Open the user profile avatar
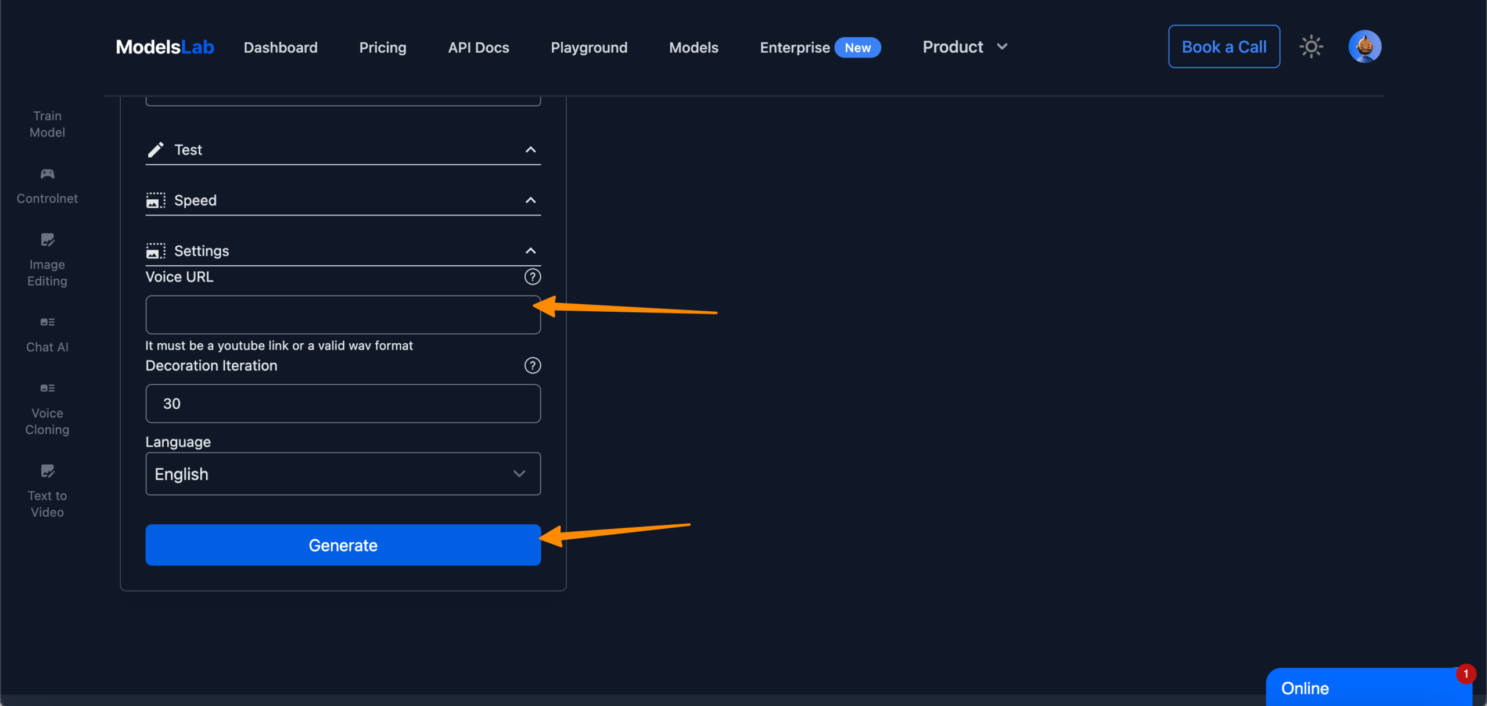This screenshot has width=1487, height=706. point(1364,46)
